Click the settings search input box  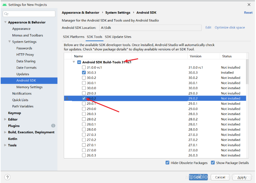29,14
